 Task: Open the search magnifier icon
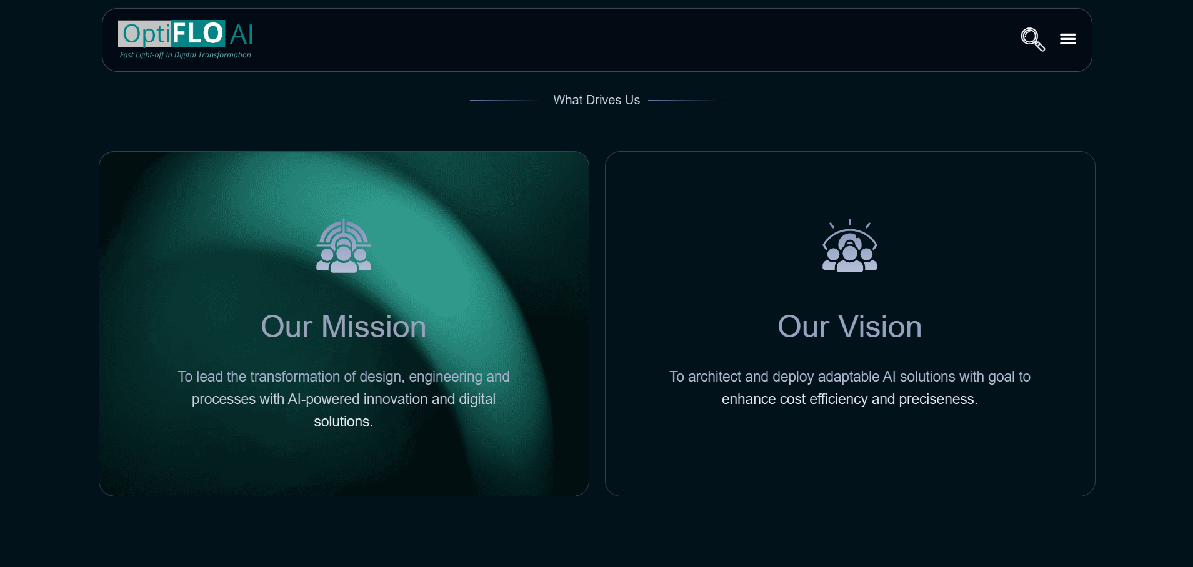pyautogui.click(x=1032, y=39)
